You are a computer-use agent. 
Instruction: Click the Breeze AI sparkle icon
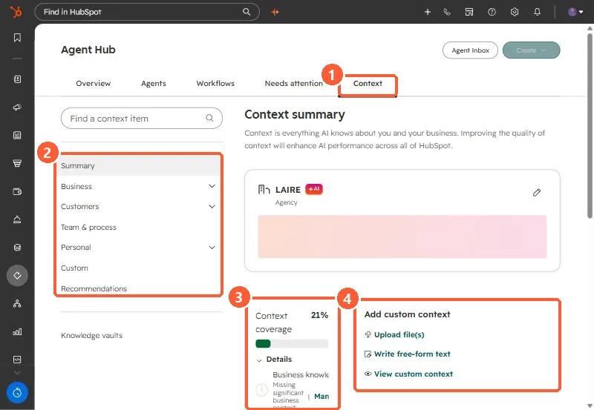coord(275,12)
